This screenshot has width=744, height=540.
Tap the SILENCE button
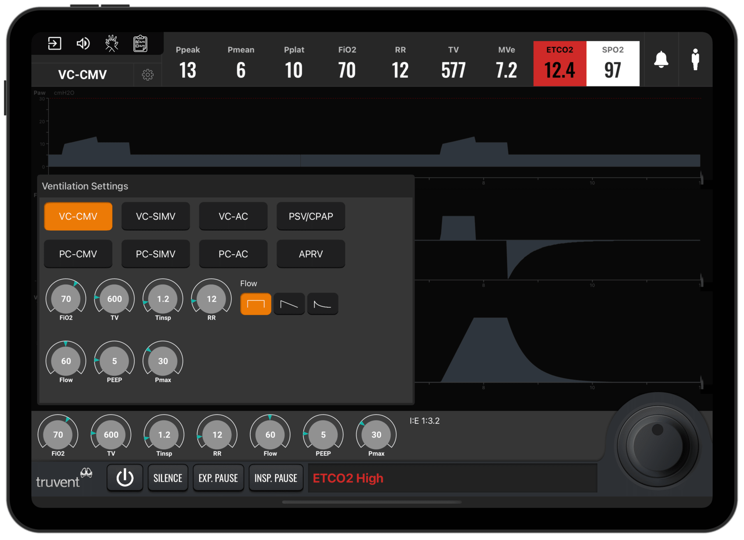tap(168, 478)
